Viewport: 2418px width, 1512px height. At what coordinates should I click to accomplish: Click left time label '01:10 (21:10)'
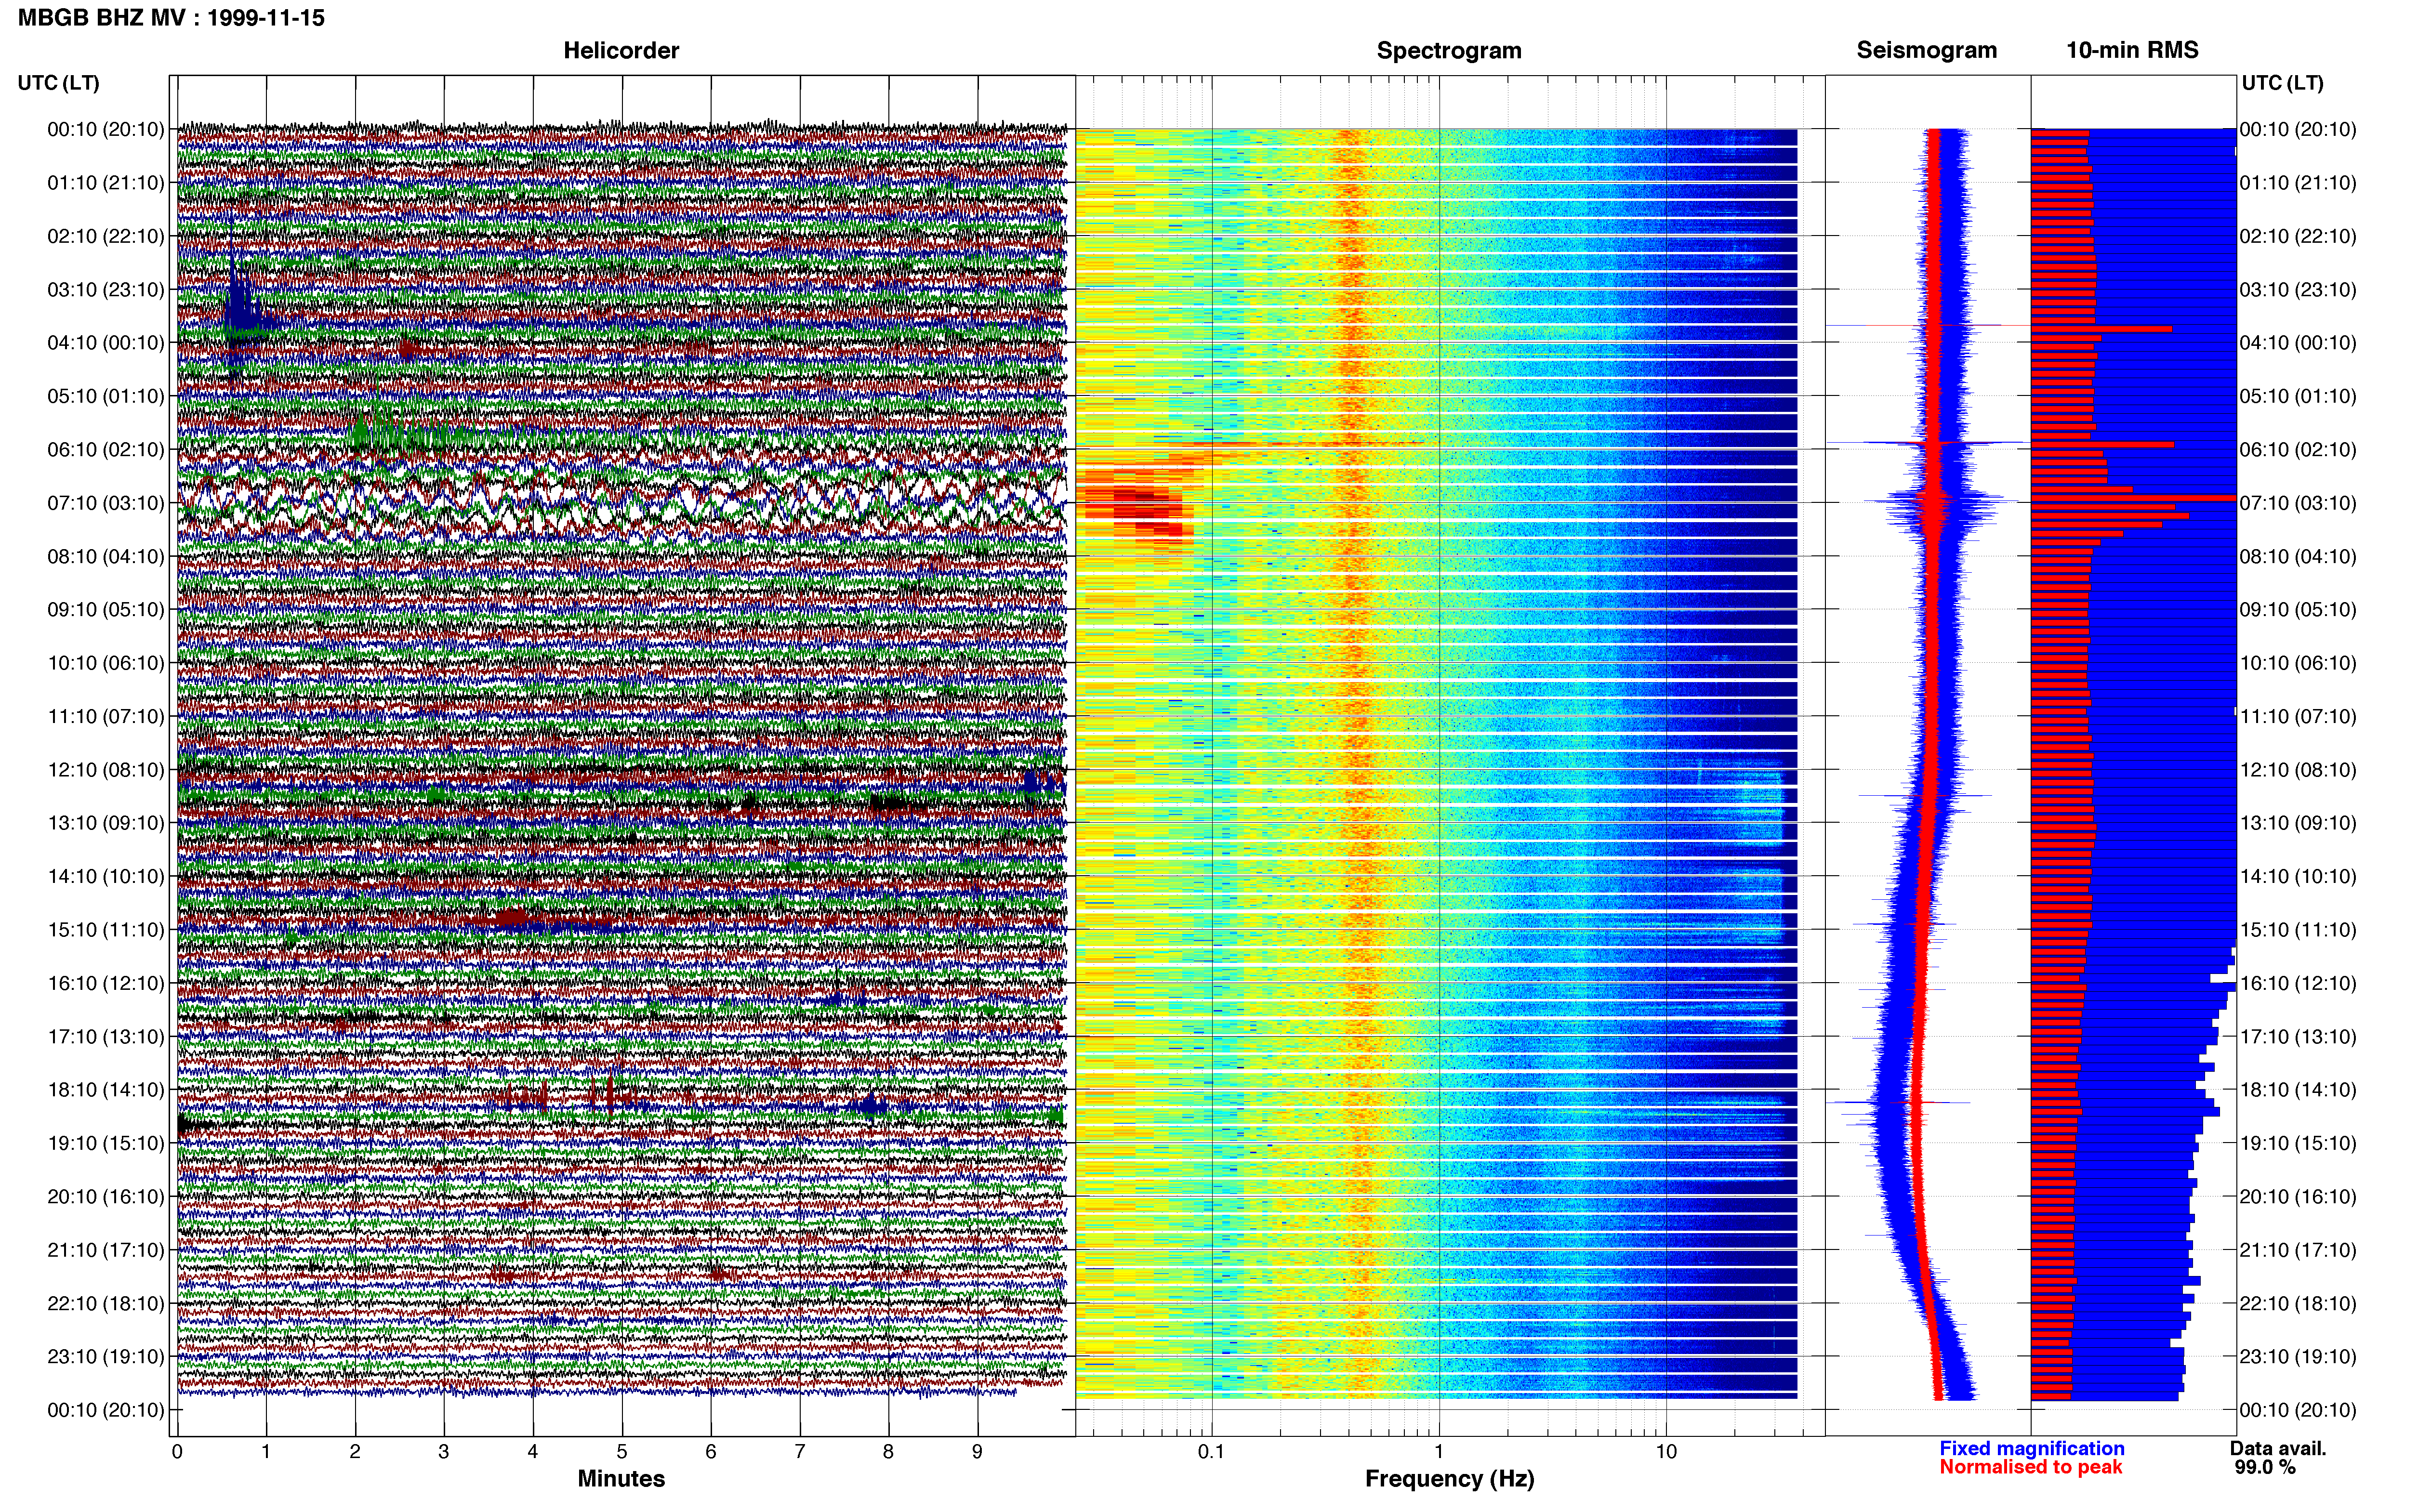(106, 182)
